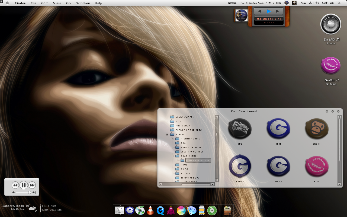Image resolution: width=347 pixels, height=217 pixels.
Task: Skip to next track in wooden widget
Action: (278, 11)
